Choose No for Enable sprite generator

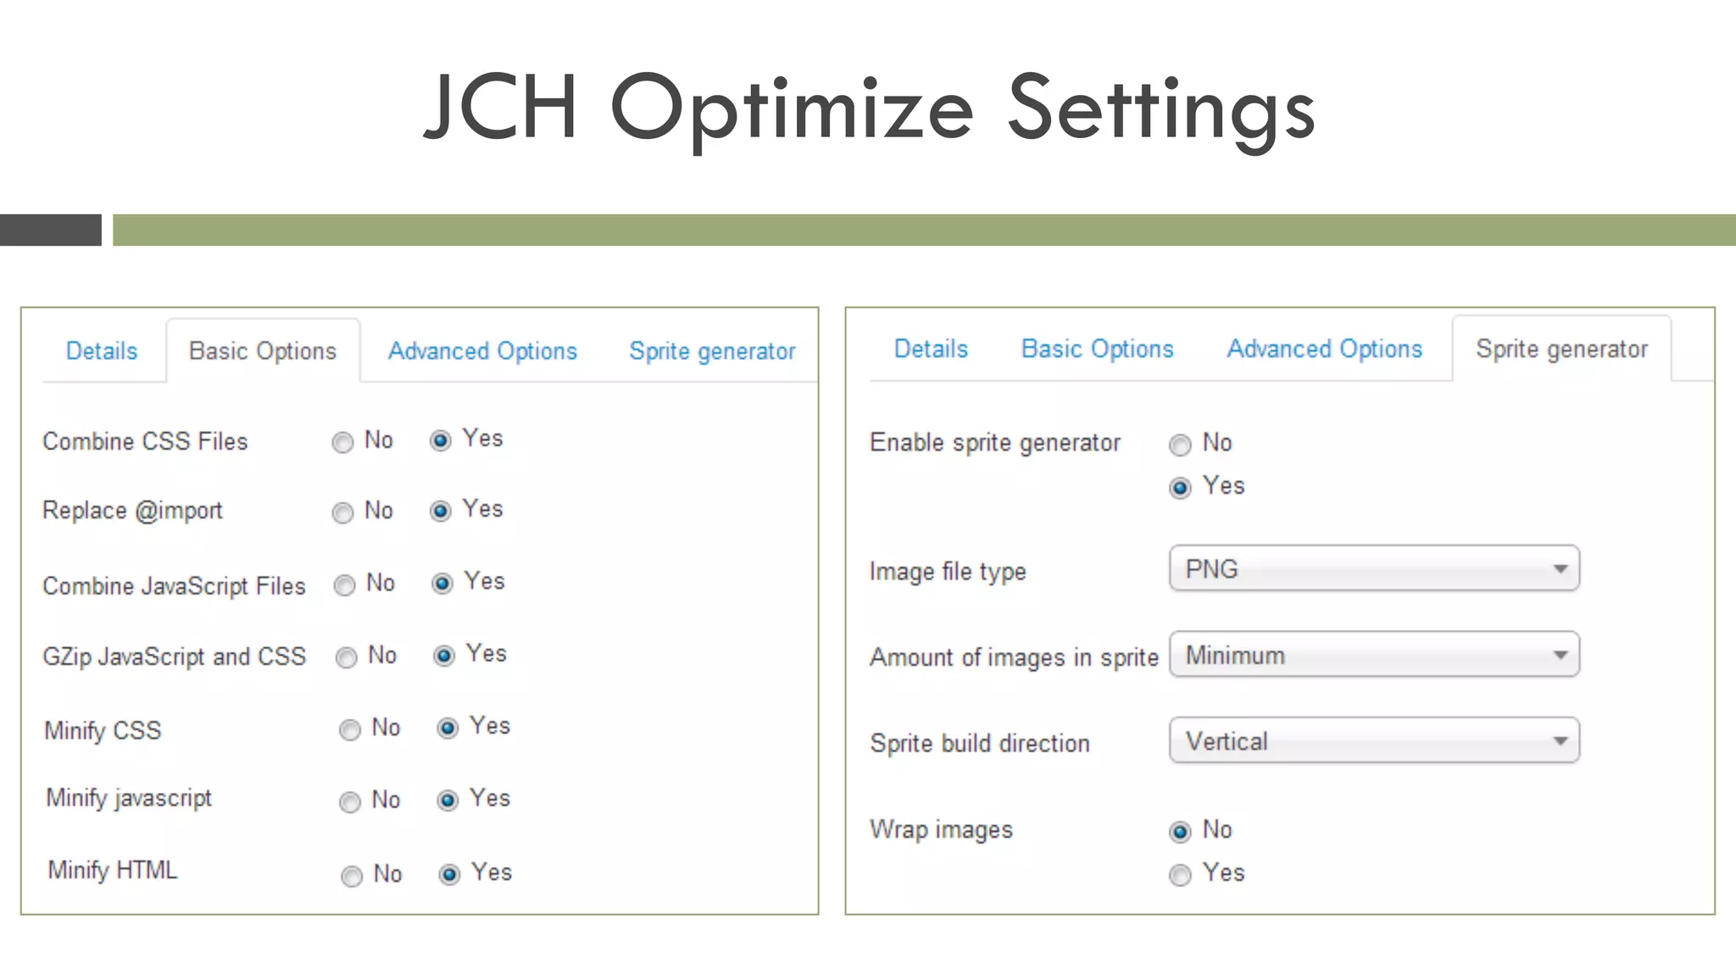[1180, 445]
